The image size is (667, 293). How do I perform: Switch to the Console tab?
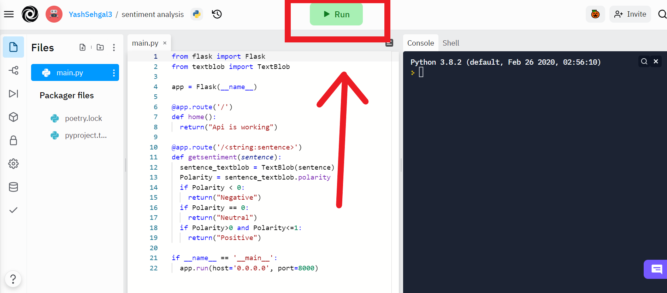[420, 43]
